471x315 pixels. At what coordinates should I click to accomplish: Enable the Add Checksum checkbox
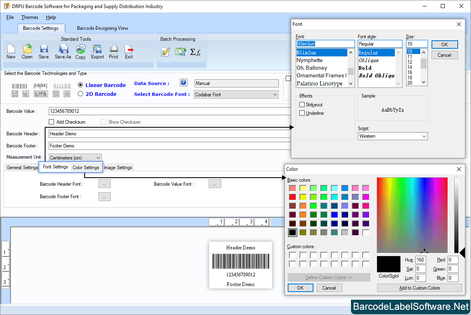(x=52, y=122)
